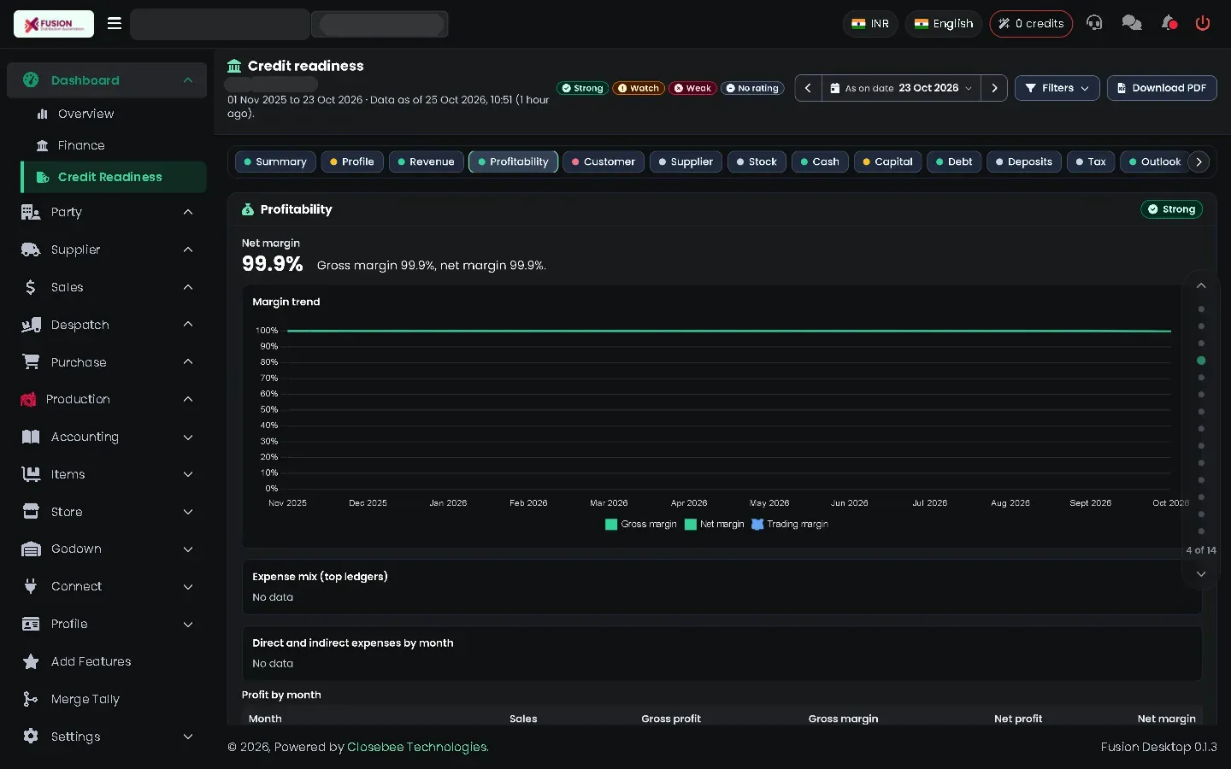Click the INR currency button
The width and height of the screenshot is (1231, 769).
870,23
